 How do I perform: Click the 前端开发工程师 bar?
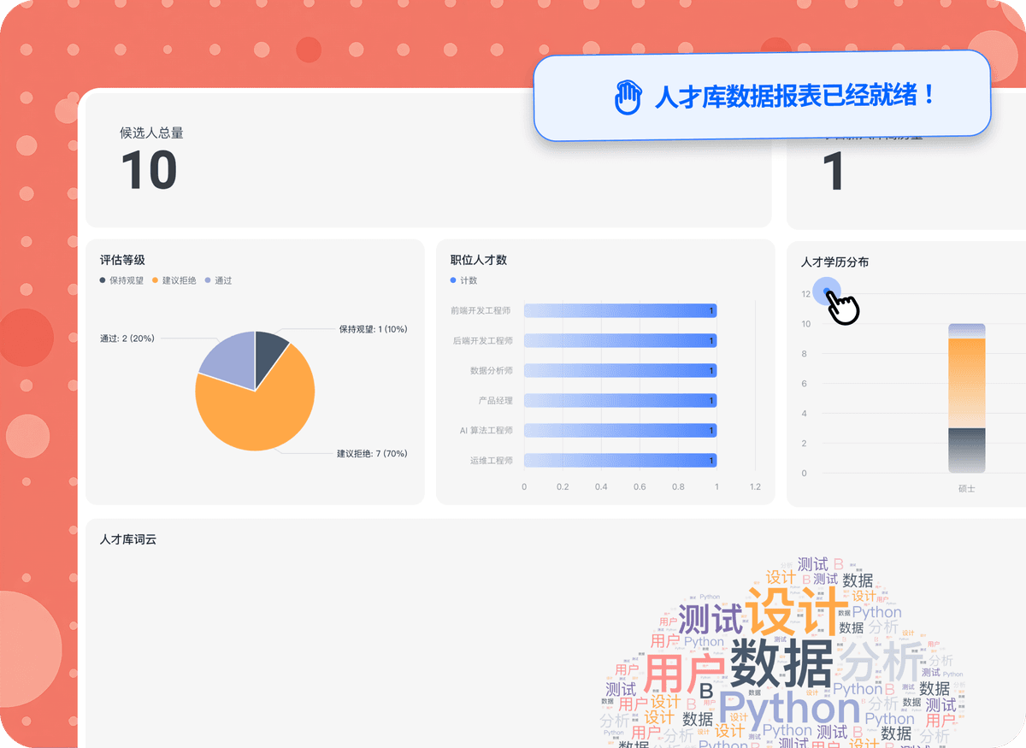[620, 310]
